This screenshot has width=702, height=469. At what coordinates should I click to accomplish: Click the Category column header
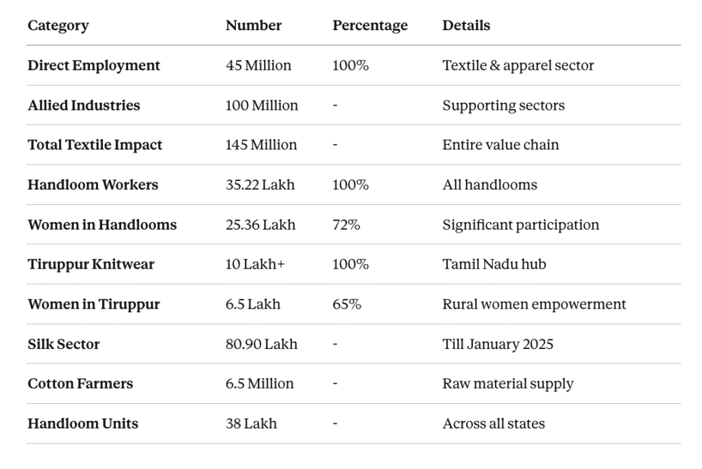(x=58, y=26)
